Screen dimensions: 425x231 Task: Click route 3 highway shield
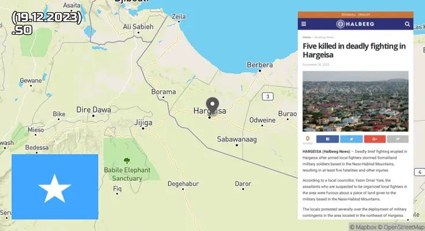pyautogui.click(x=268, y=96)
